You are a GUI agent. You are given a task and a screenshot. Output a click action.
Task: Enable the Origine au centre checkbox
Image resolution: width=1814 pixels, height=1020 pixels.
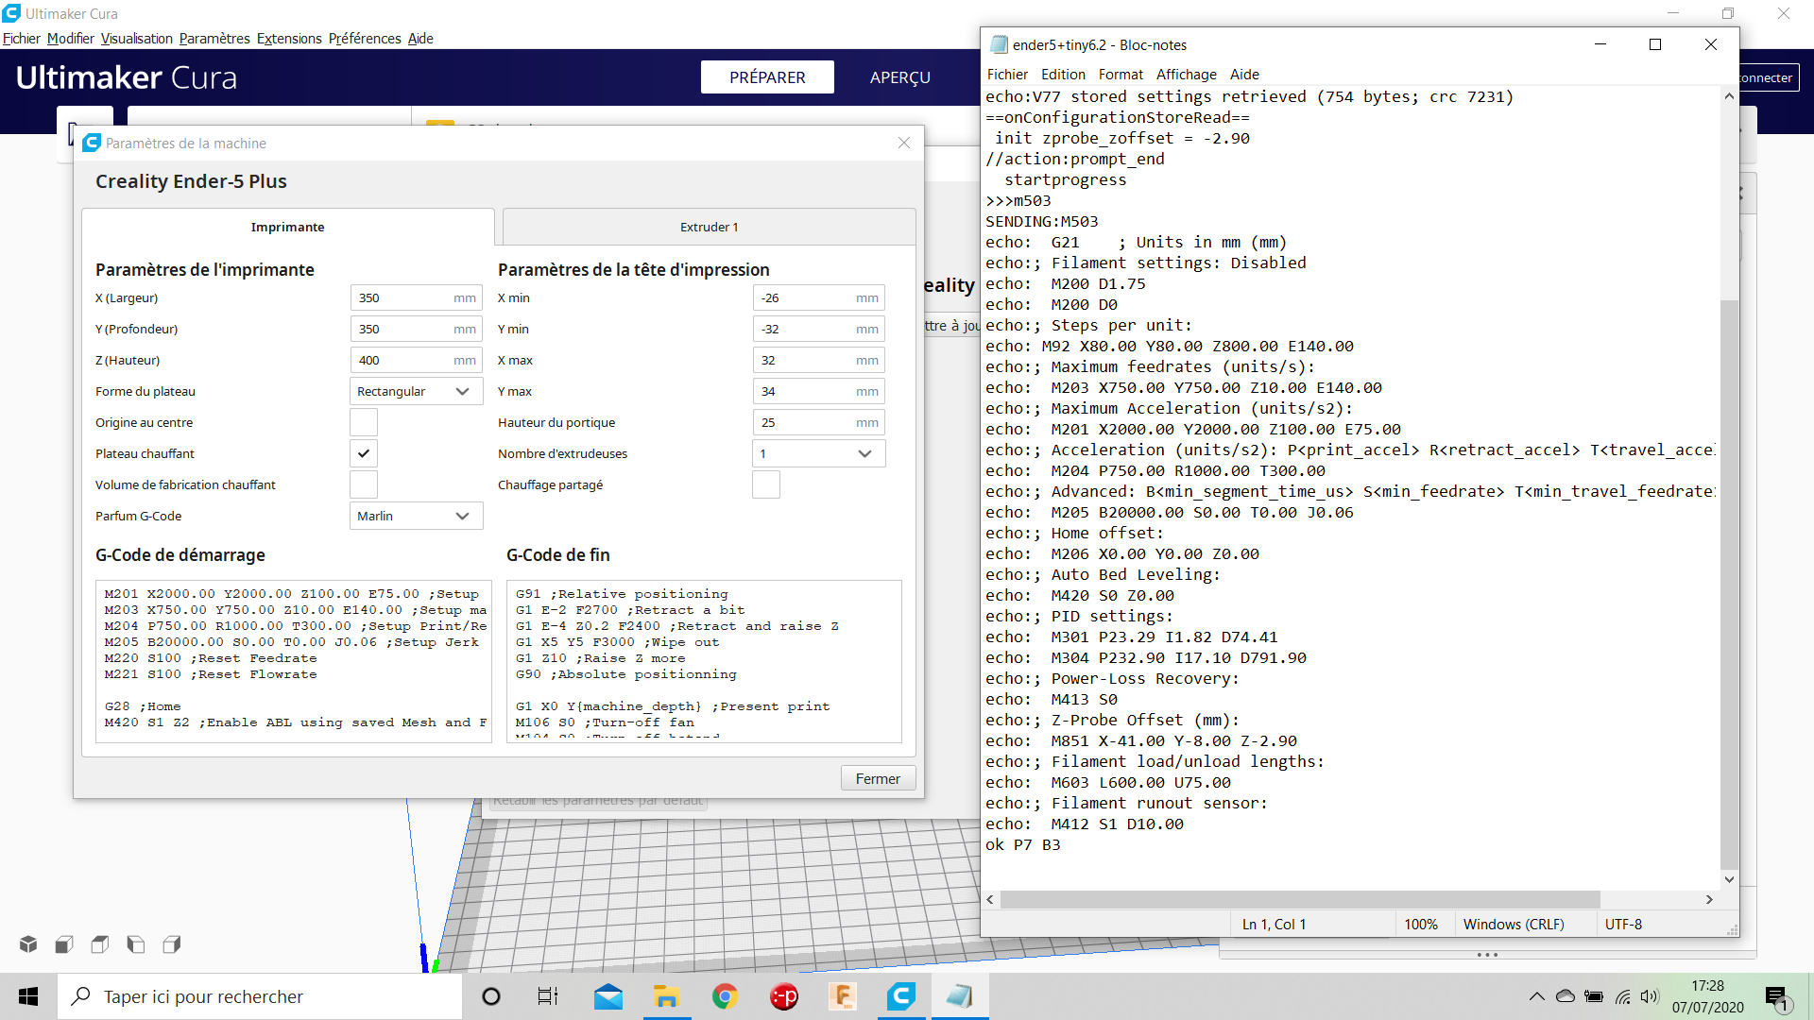[364, 422]
